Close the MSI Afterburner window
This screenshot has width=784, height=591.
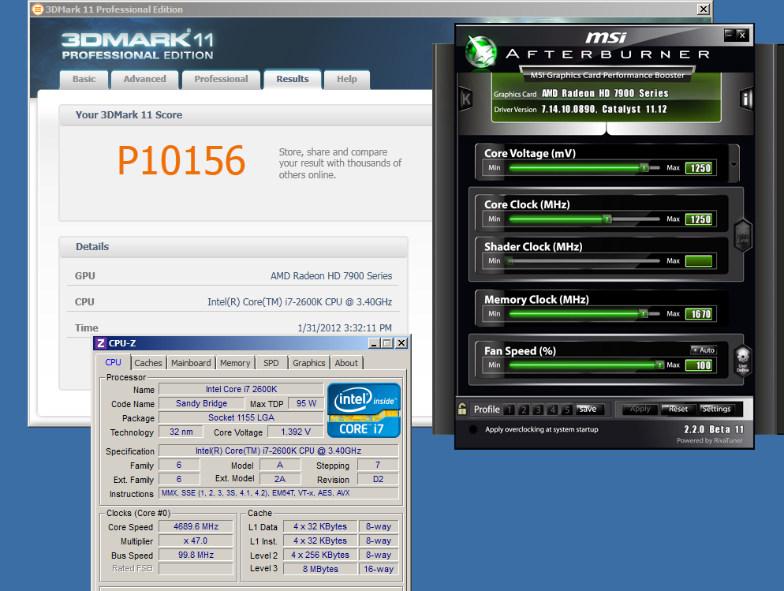click(x=742, y=35)
